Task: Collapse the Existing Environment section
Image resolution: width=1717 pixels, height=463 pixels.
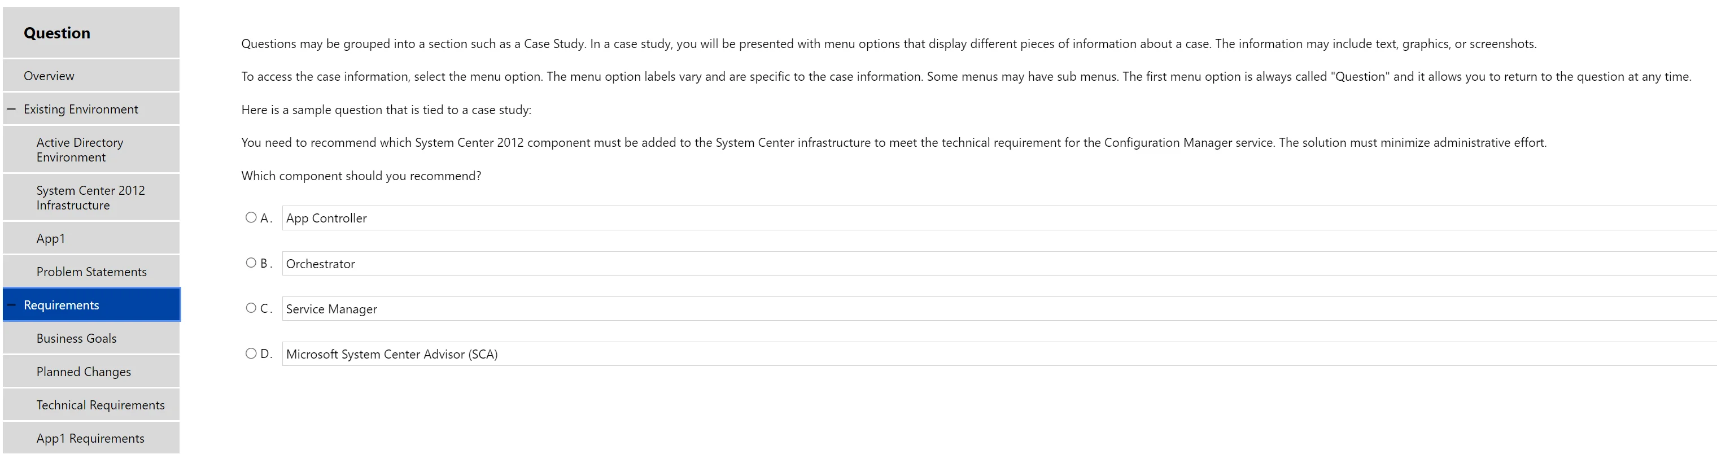Action: [11, 108]
